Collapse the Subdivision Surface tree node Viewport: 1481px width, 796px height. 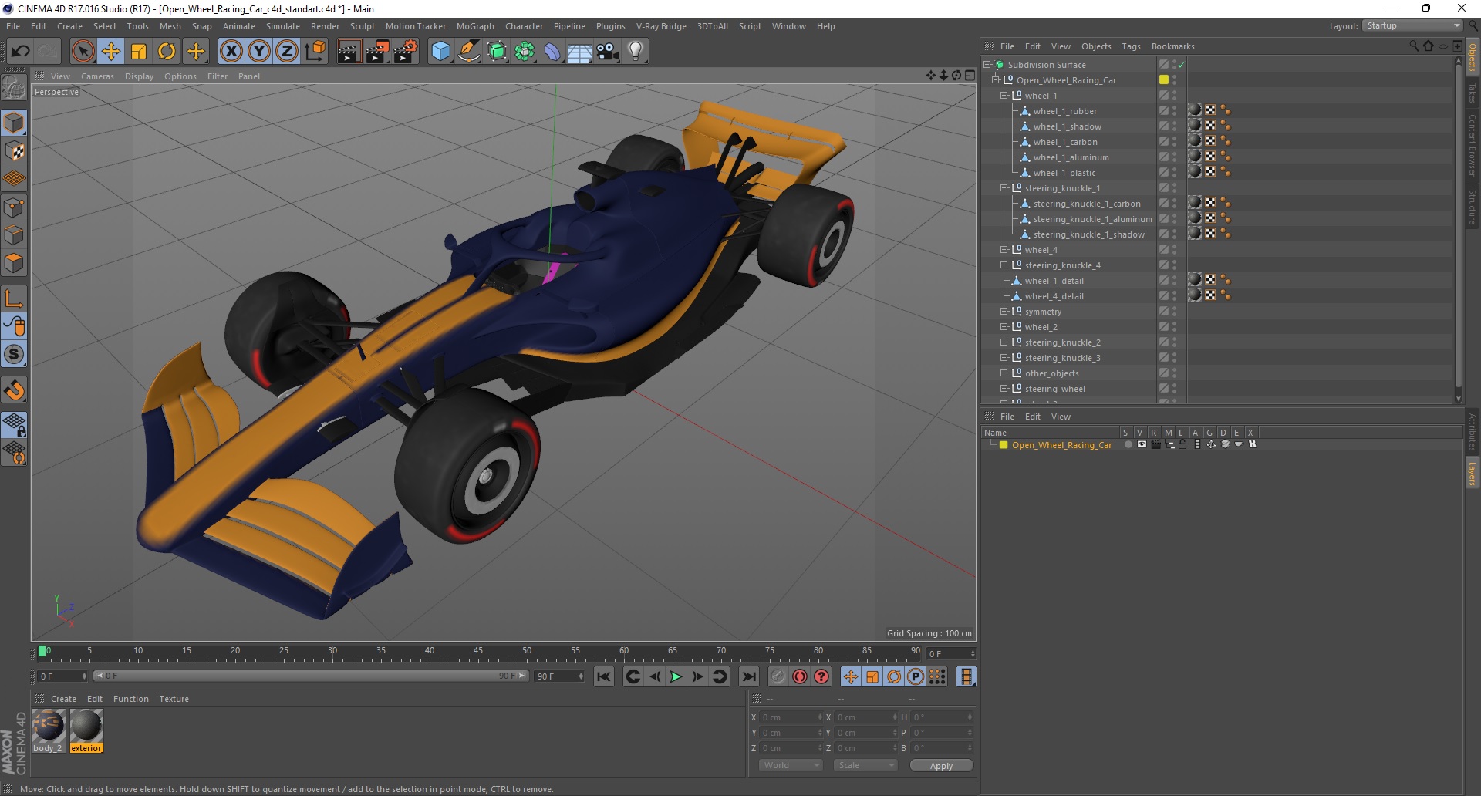point(987,65)
